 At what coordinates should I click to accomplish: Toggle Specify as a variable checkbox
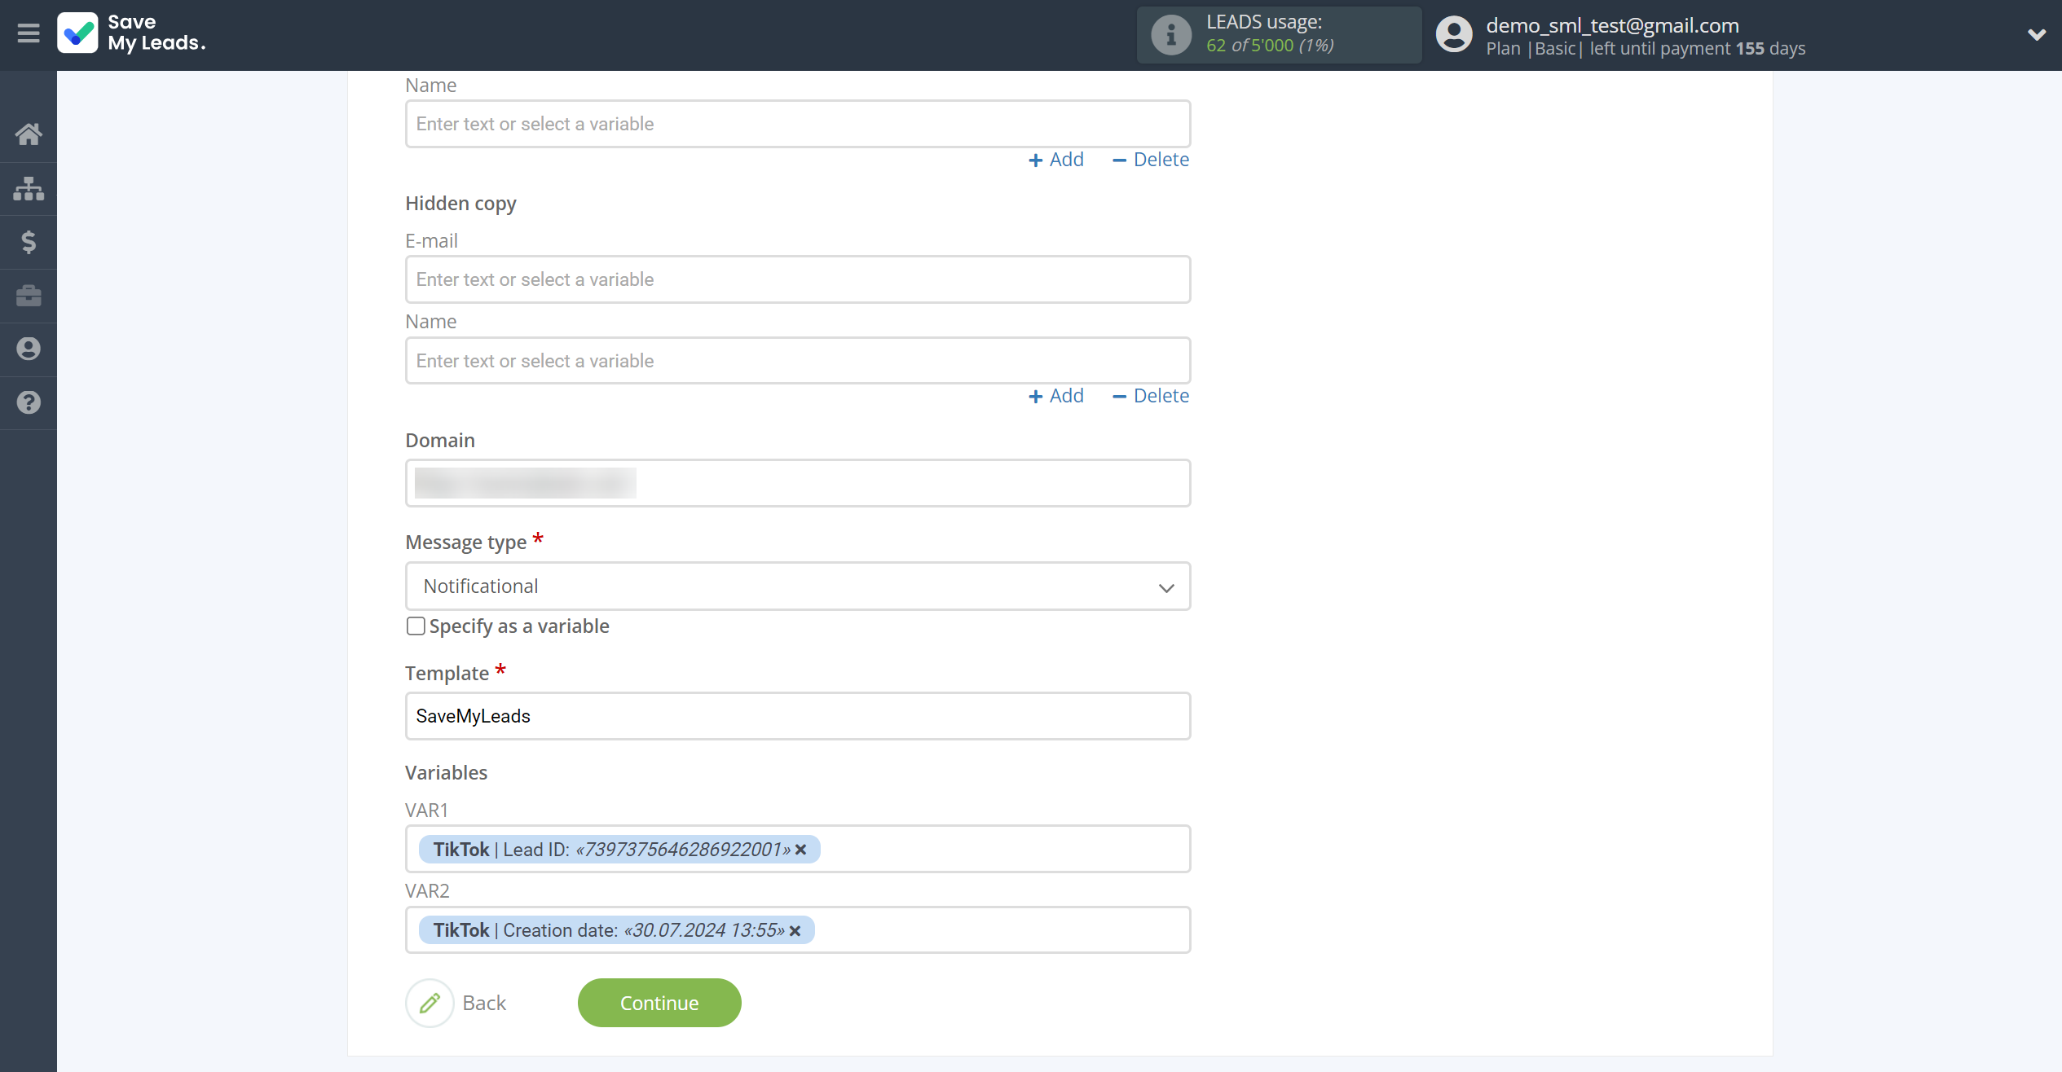(416, 626)
